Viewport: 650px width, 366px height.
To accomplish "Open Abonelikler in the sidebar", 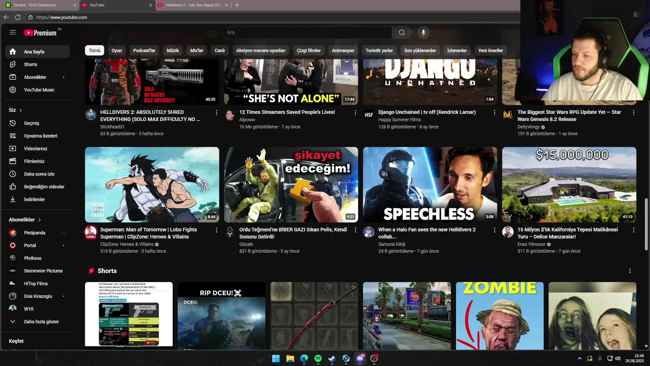I will click(x=38, y=77).
